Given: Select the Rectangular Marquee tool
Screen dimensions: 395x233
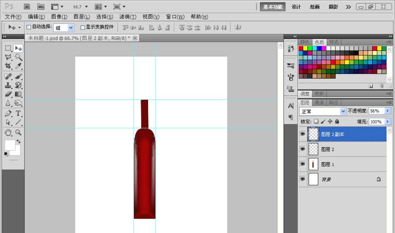Looking at the screenshot, I should 8,48.
